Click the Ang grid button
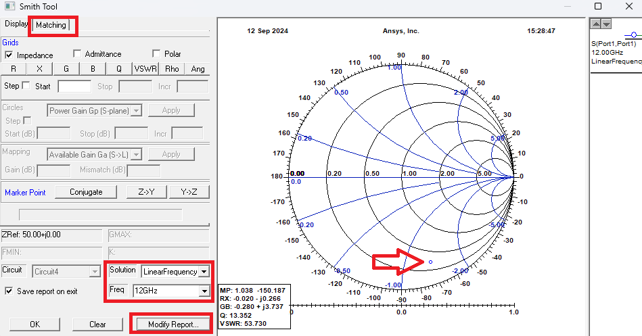Screen dimensions: 642x336 pyautogui.click(x=198, y=69)
